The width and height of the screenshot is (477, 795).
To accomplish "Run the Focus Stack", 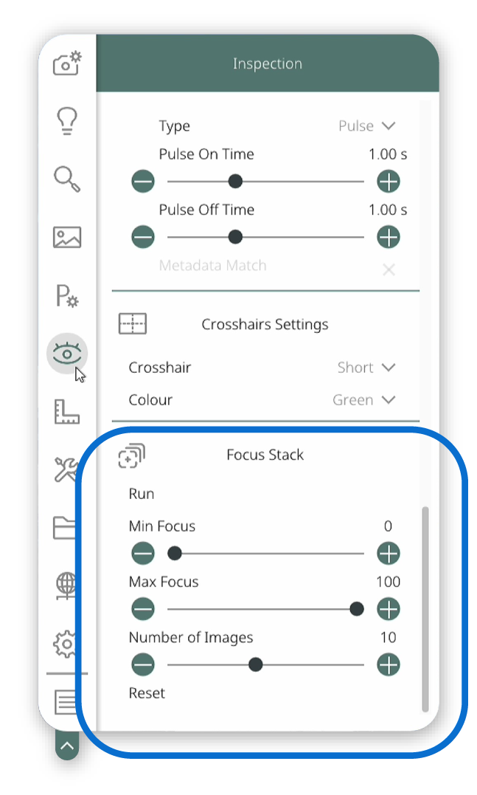I will tap(142, 494).
